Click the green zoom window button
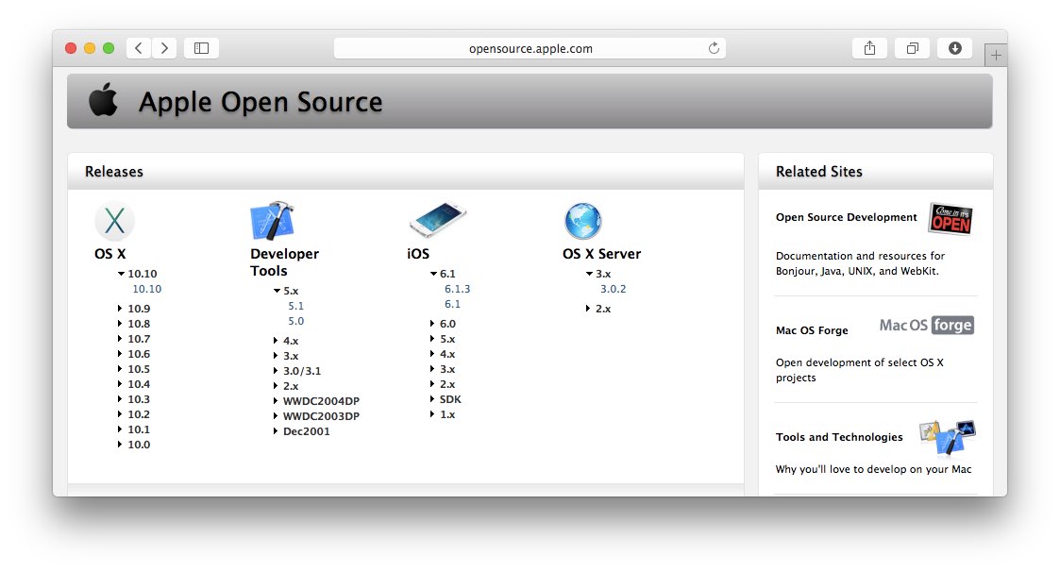 coord(109,48)
